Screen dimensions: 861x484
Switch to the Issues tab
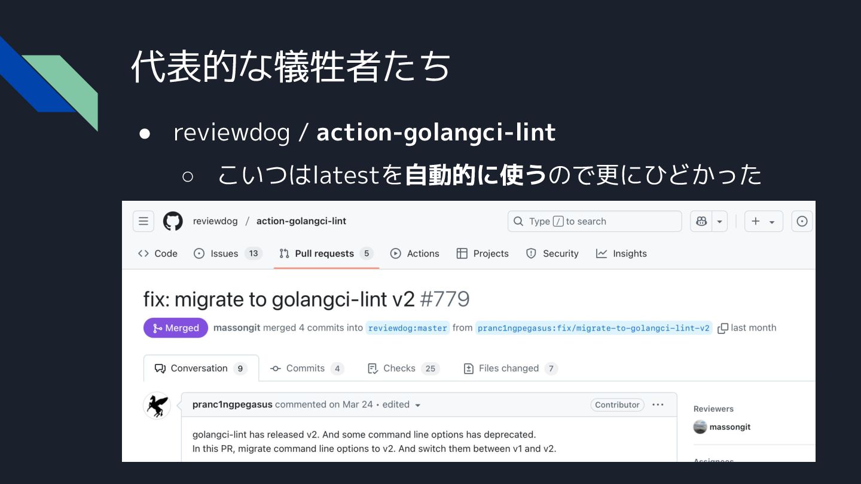click(228, 253)
